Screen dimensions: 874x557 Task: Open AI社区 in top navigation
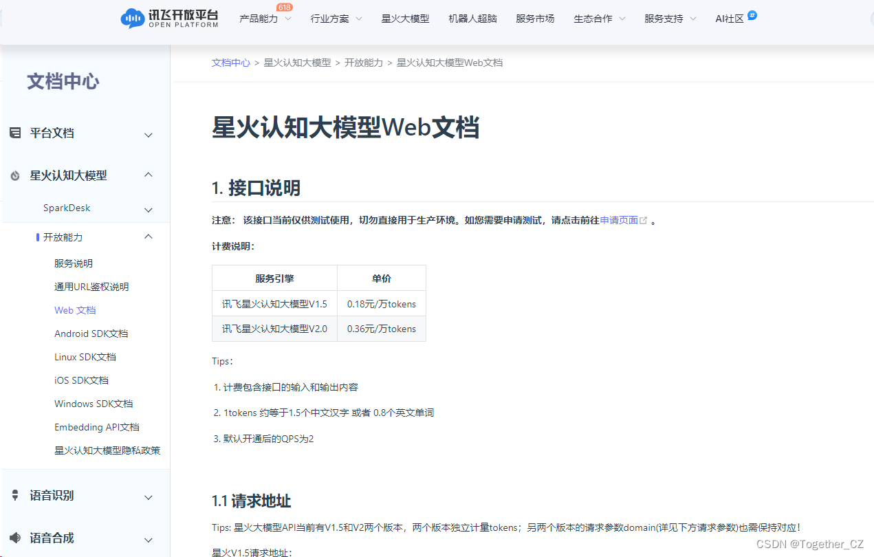730,19
